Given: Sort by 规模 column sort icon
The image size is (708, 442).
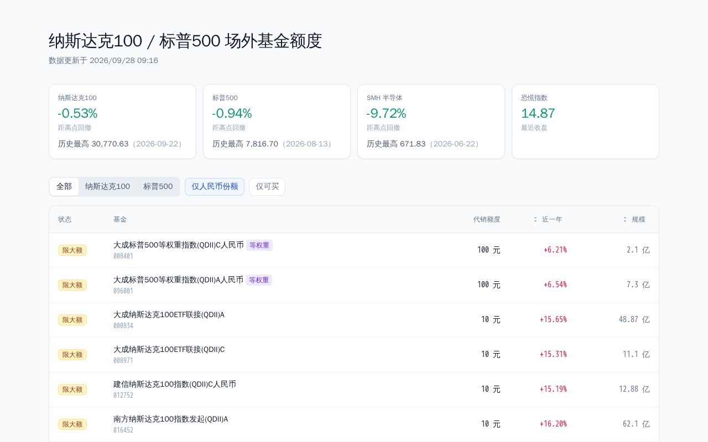Looking at the screenshot, I should point(625,219).
